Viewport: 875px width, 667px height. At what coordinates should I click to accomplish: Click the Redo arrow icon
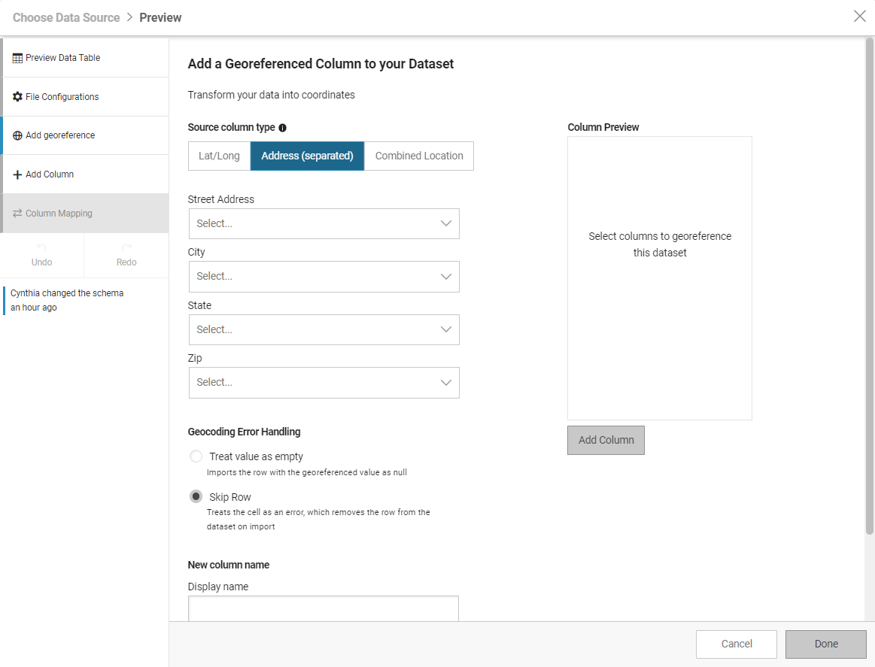[126, 246]
